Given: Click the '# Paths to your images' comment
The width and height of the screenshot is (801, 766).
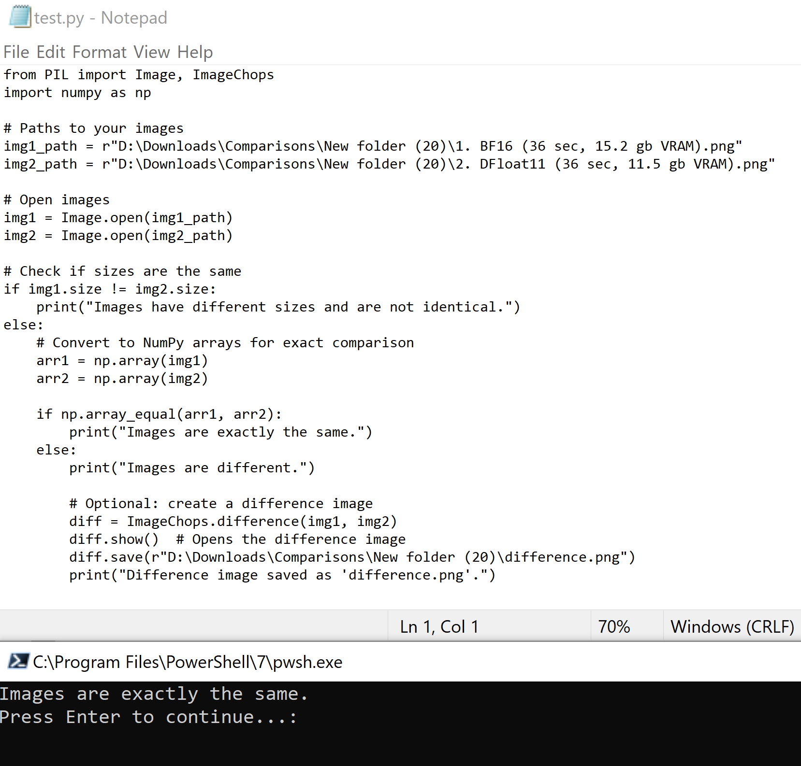Looking at the screenshot, I should (94, 128).
